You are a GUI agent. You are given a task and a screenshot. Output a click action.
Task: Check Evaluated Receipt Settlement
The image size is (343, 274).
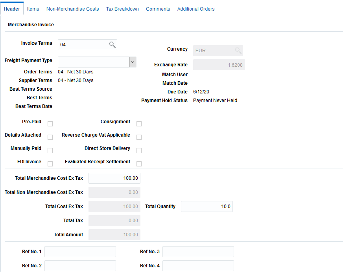point(139,164)
